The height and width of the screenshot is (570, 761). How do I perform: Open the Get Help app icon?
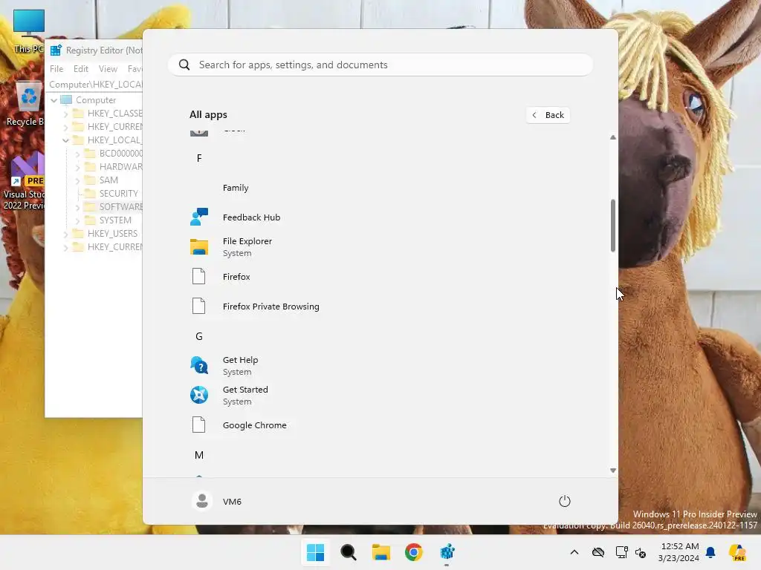pyautogui.click(x=199, y=365)
